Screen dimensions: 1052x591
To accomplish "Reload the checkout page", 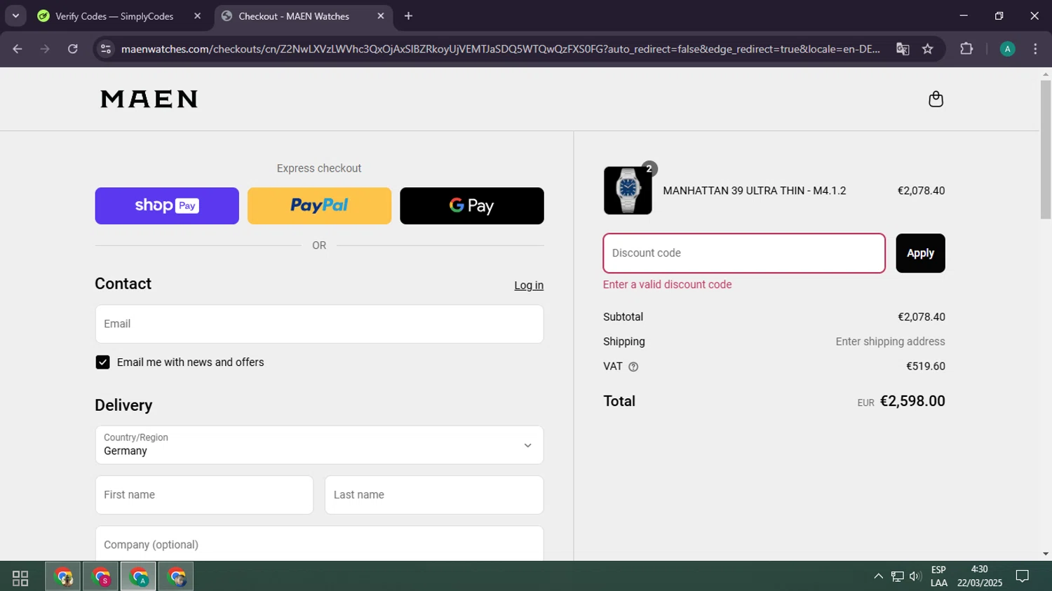I will (72, 49).
